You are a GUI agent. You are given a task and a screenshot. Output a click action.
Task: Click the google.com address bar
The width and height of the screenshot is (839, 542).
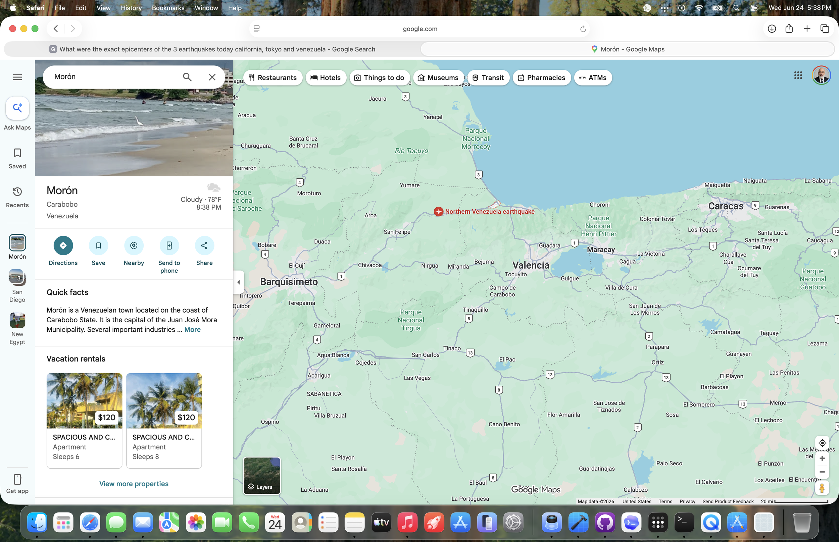pyautogui.click(x=420, y=29)
